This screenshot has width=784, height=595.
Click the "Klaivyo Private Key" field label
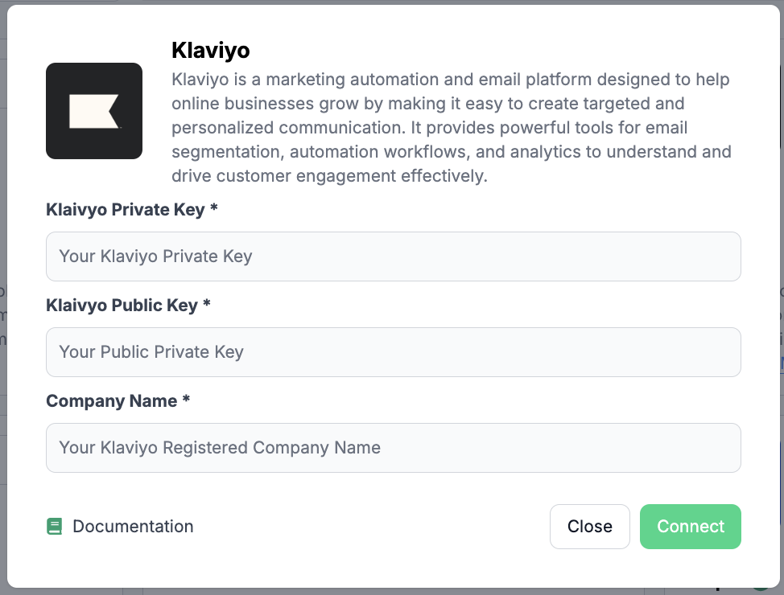click(x=125, y=210)
